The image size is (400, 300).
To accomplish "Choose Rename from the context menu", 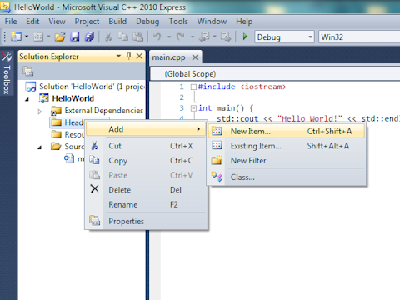I will click(x=146, y=204).
